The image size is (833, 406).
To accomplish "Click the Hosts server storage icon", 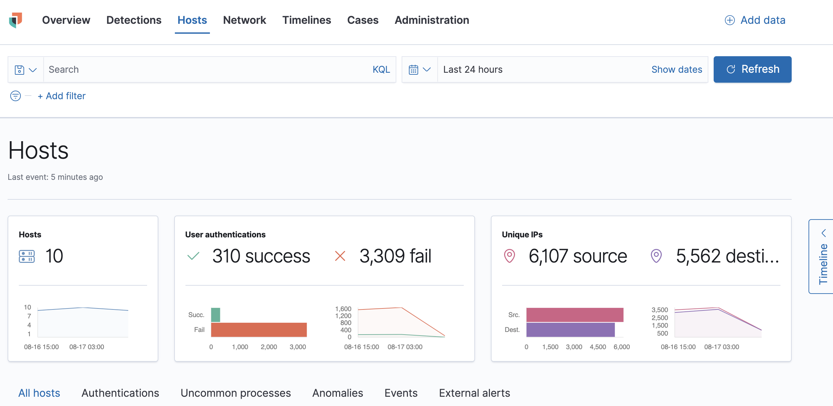I will (x=27, y=256).
